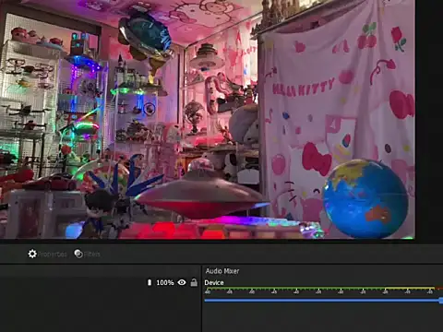Click the Device label in the Audio Mixer
This screenshot has height=332, width=443.
click(214, 282)
